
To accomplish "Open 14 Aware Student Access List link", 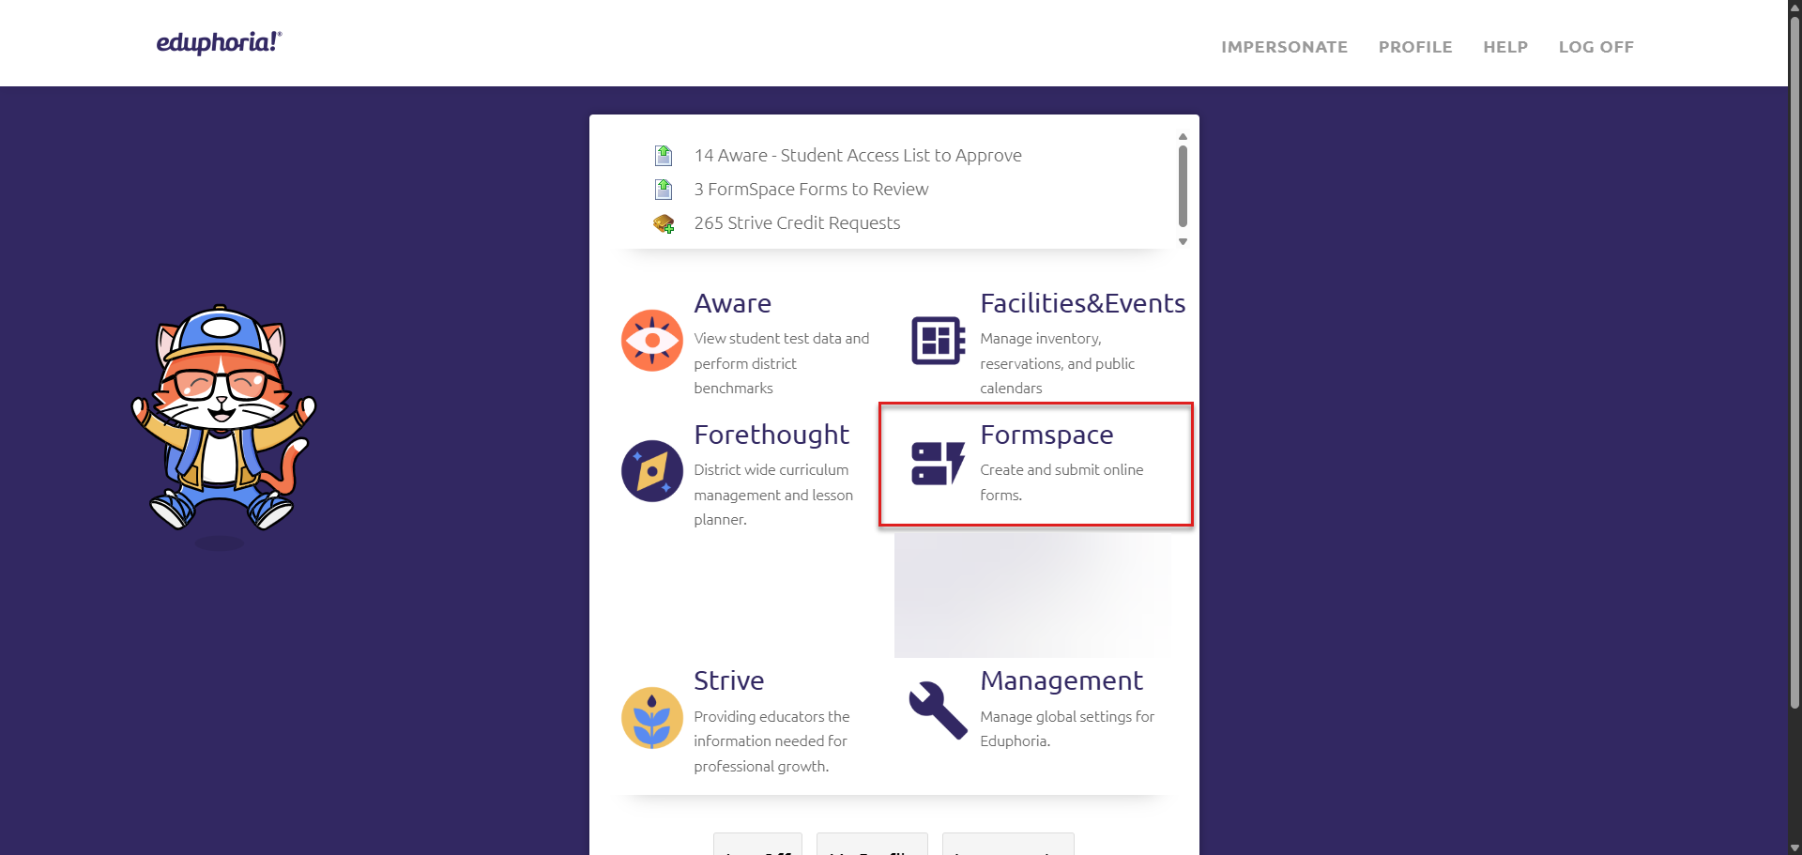I will pyautogui.click(x=857, y=156).
